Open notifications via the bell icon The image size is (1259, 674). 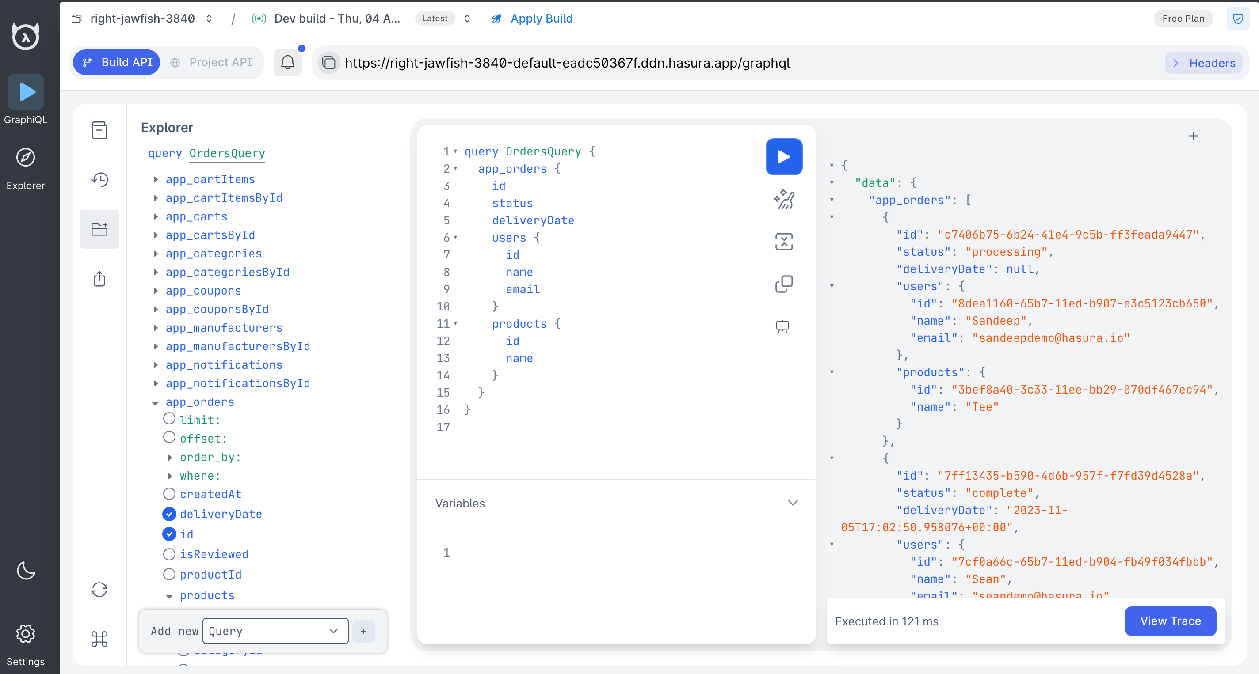coord(288,62)
